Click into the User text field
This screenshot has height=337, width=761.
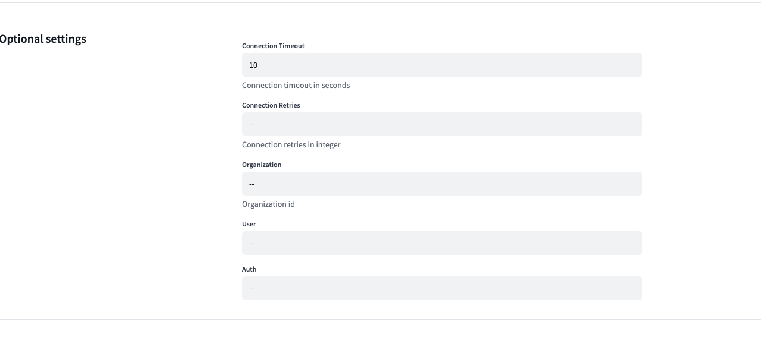point(442,243)
